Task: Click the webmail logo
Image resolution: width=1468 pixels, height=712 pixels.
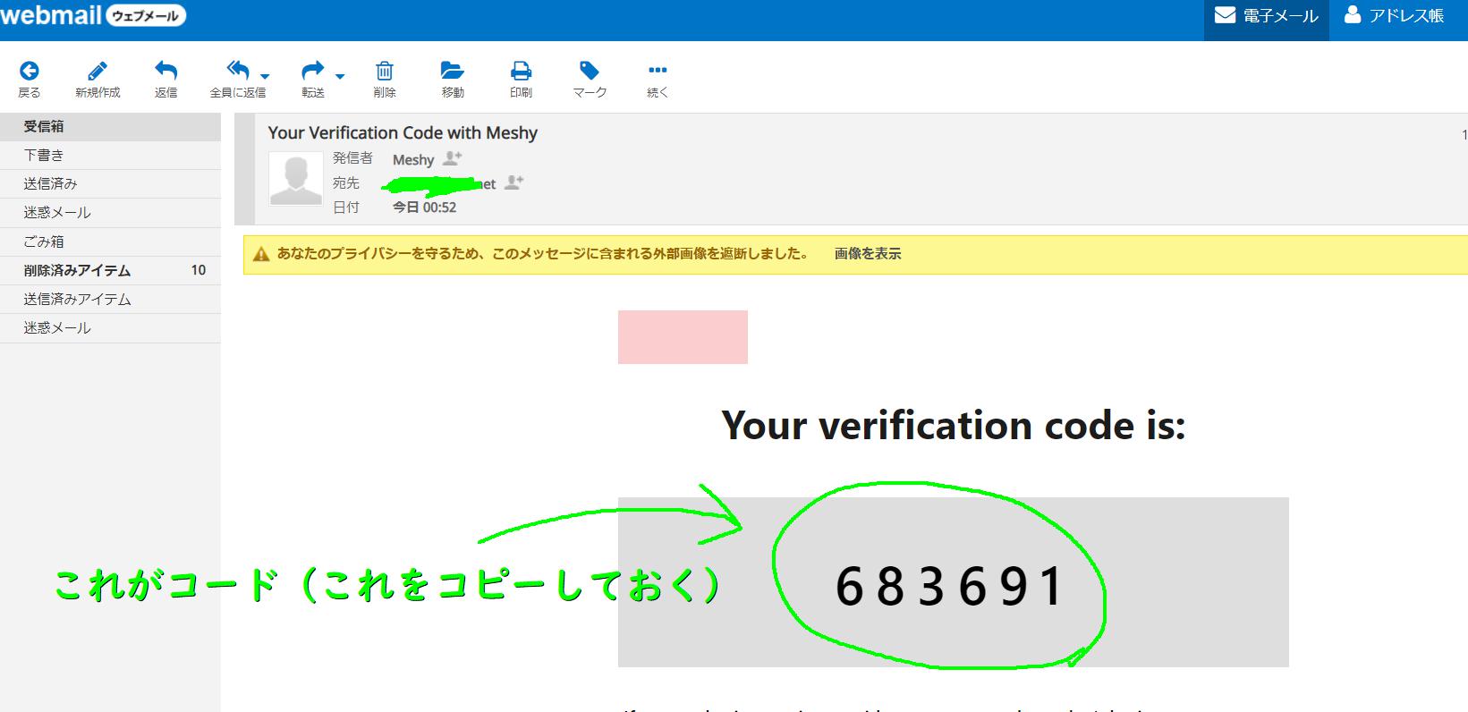Action: [93, 14]
